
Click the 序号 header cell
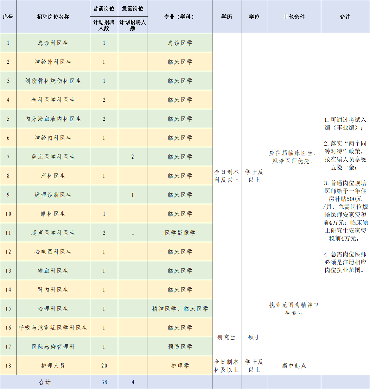(8, 17)
